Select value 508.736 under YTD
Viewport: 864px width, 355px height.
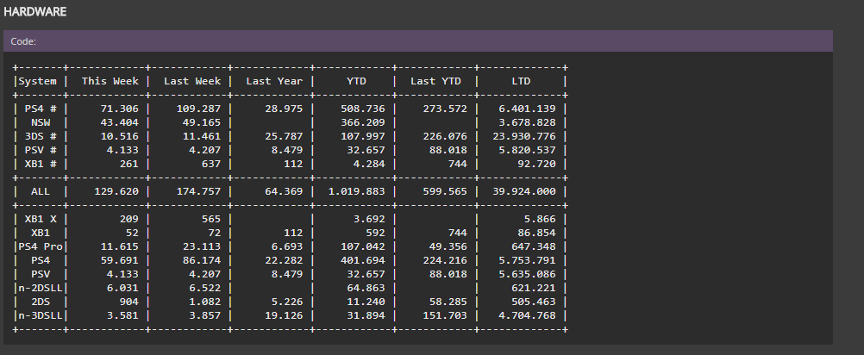[362, 109]
